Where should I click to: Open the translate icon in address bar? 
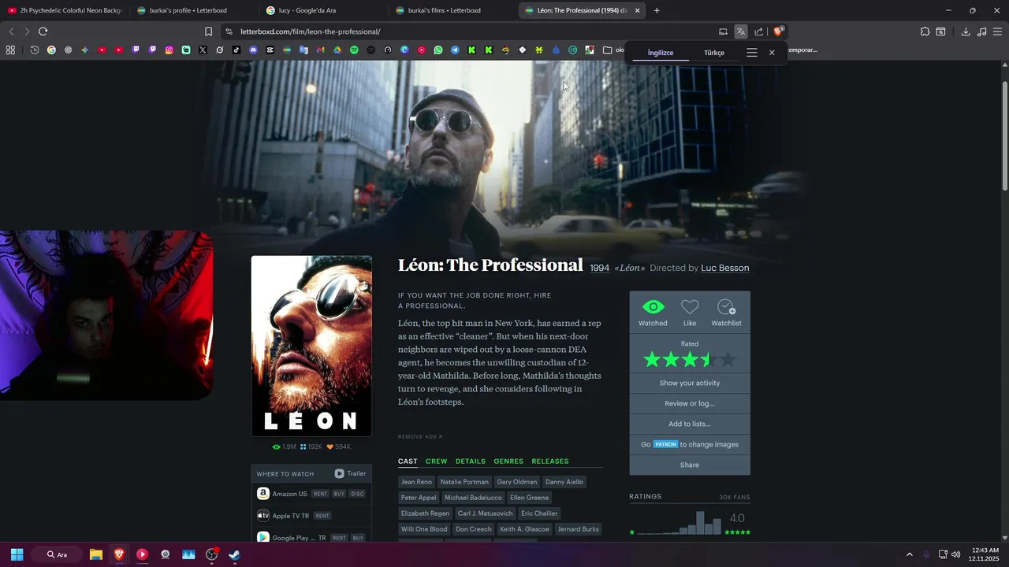pyautogui.click(x=741, y=31)
